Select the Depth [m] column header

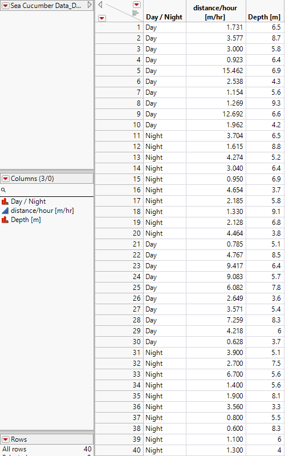click(x=264, y=17)
